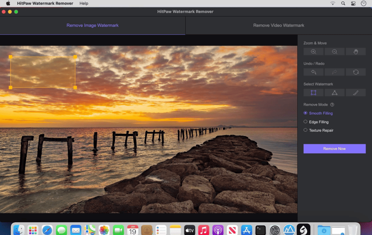The height and width of the screenshot is (235, 372).
Task: Open the HitPaw Watermark Remover menu
Action: click(45, 3)
